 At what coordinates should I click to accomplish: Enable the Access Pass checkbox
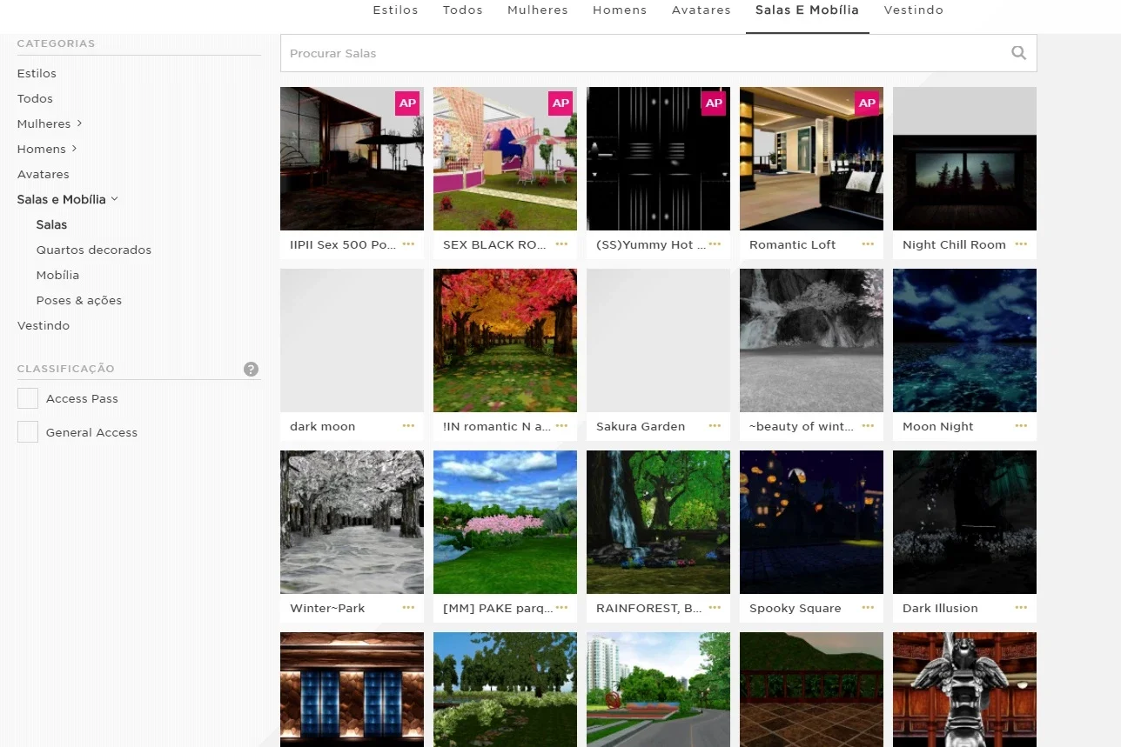(x=28, y=398)
